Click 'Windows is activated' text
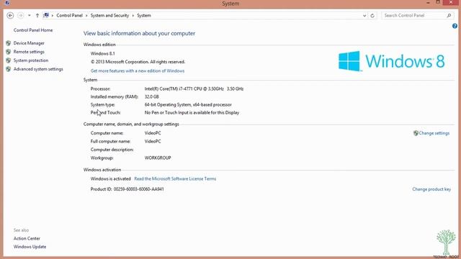Image resolution: width=461 pixels, height=259 pixels. (x=110, y=178)
